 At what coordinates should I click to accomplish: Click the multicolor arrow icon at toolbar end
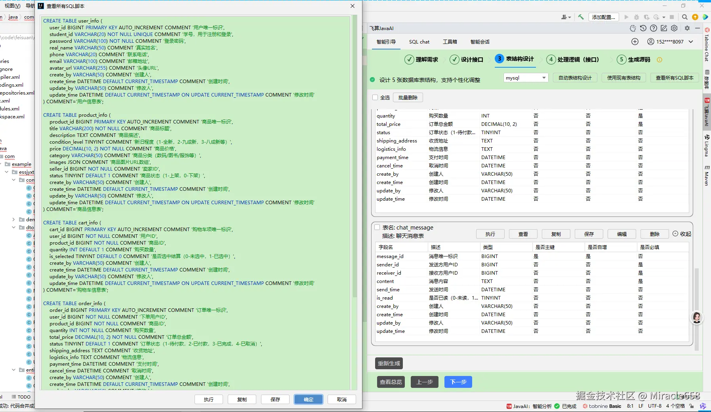pos(705,17)
